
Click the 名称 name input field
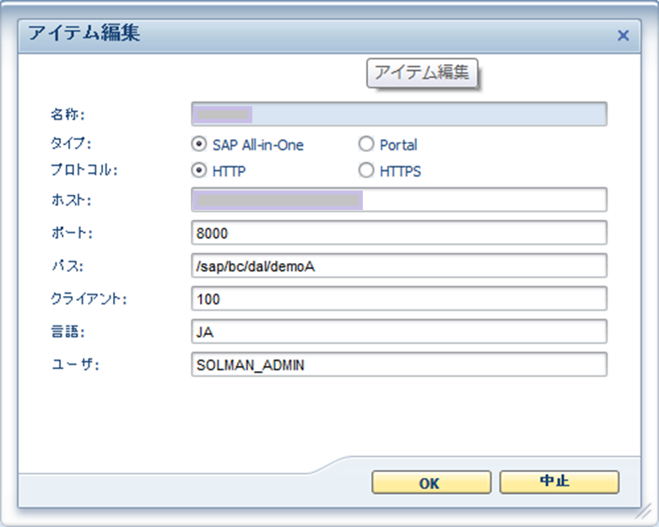pos(399,114)
